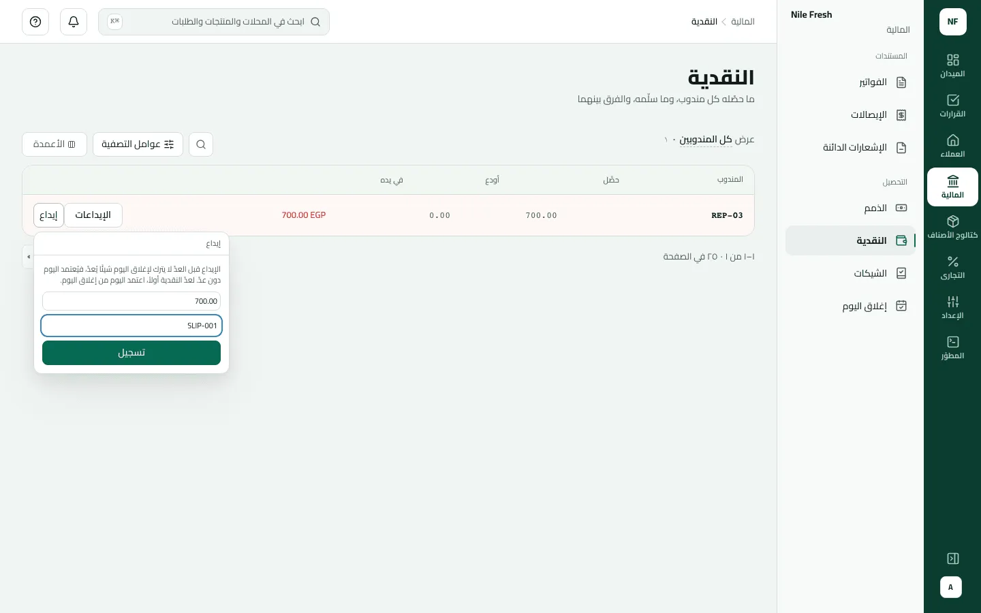981x613 pixels.
Task: Select النقدية in the finance sidebar
Action: coord(850,240)
